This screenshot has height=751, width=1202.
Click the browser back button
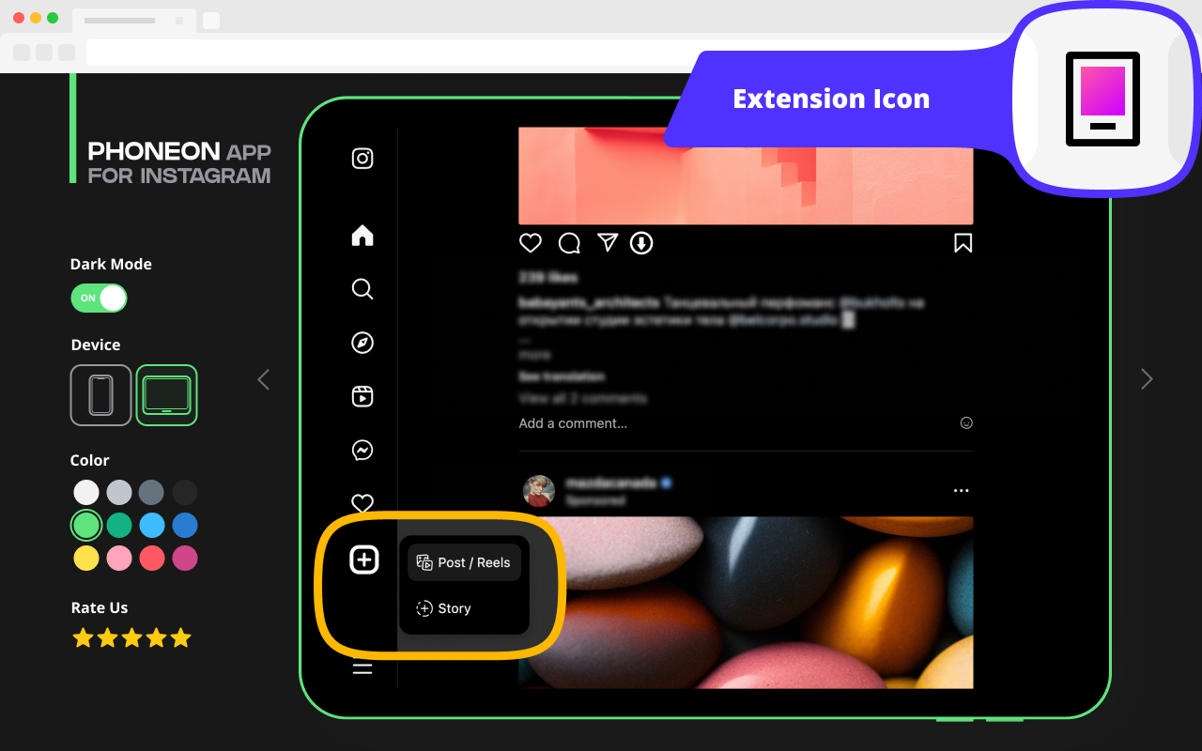point(22,53)
